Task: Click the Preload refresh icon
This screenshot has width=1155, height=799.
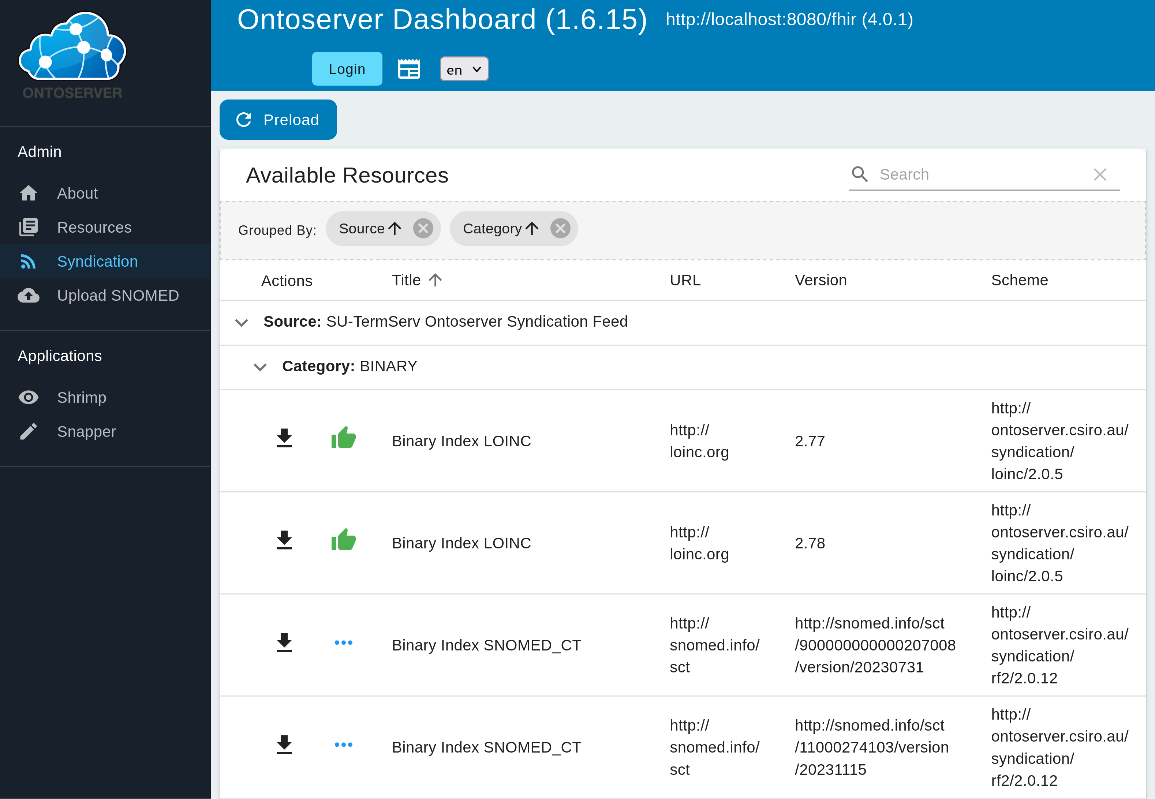Action: [245, 119]
